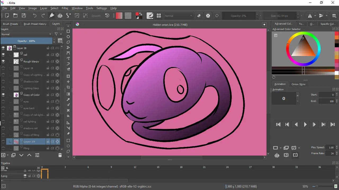Duplicate the layer with the duplicate icon
This screenshot has height=190, width=339.
pyautogui.click(x=14, y=155)
